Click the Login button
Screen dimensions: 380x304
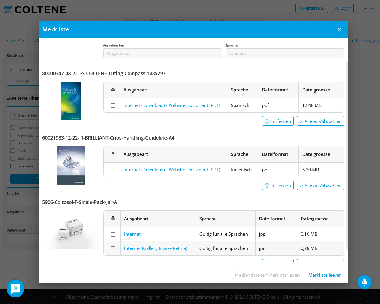343,8
